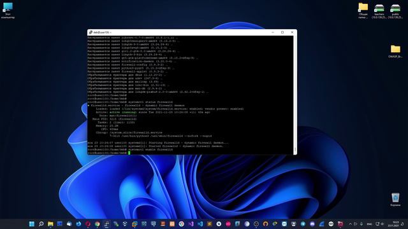Open purple Visual Studio taskbar icon
The height and width of the screenshot is (229, 408).
tap(191, 224)
